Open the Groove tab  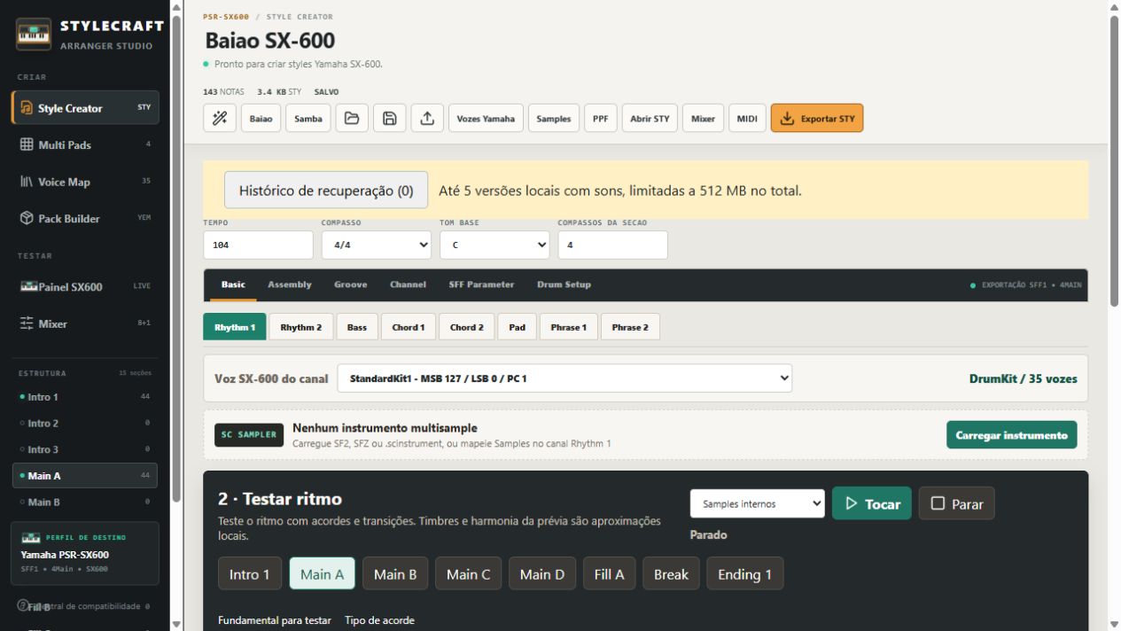point(350,284)
